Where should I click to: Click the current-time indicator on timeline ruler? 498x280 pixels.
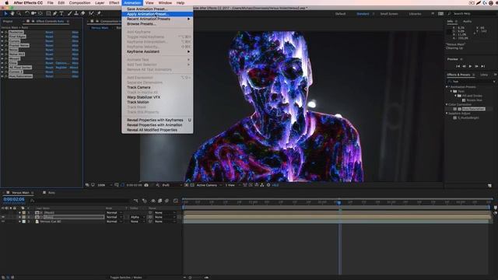click(339, 202)
